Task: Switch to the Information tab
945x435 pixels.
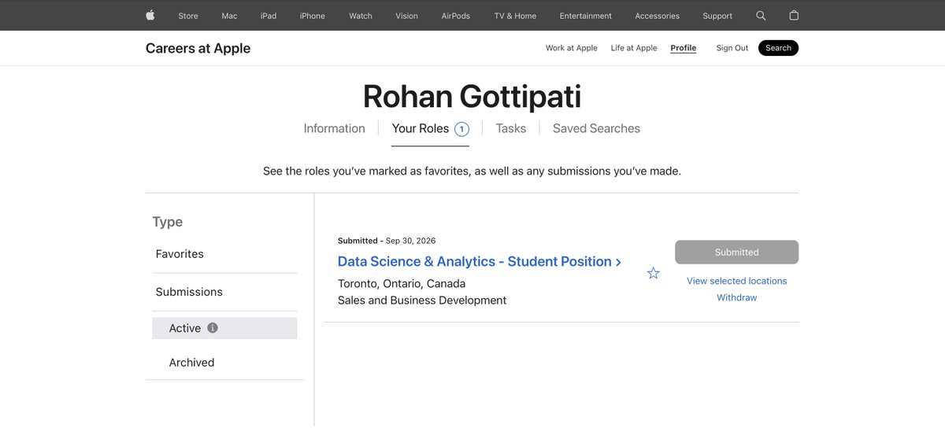Action: (x=335, y=128)
